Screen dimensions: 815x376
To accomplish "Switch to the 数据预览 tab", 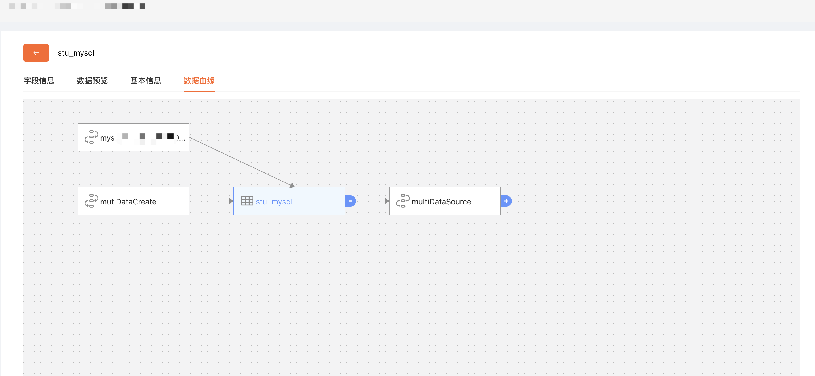I will pyautogui.click(x=92, y=81).
